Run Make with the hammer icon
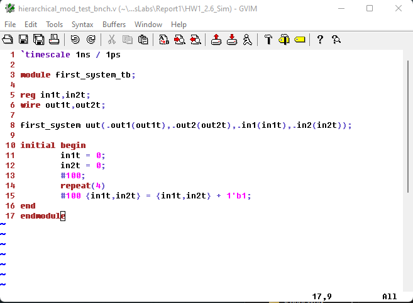This screenshot has height=303, width=413. click(268, 40)
